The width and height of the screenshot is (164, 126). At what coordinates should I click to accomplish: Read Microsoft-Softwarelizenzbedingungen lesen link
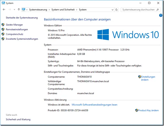coord(94,105)
